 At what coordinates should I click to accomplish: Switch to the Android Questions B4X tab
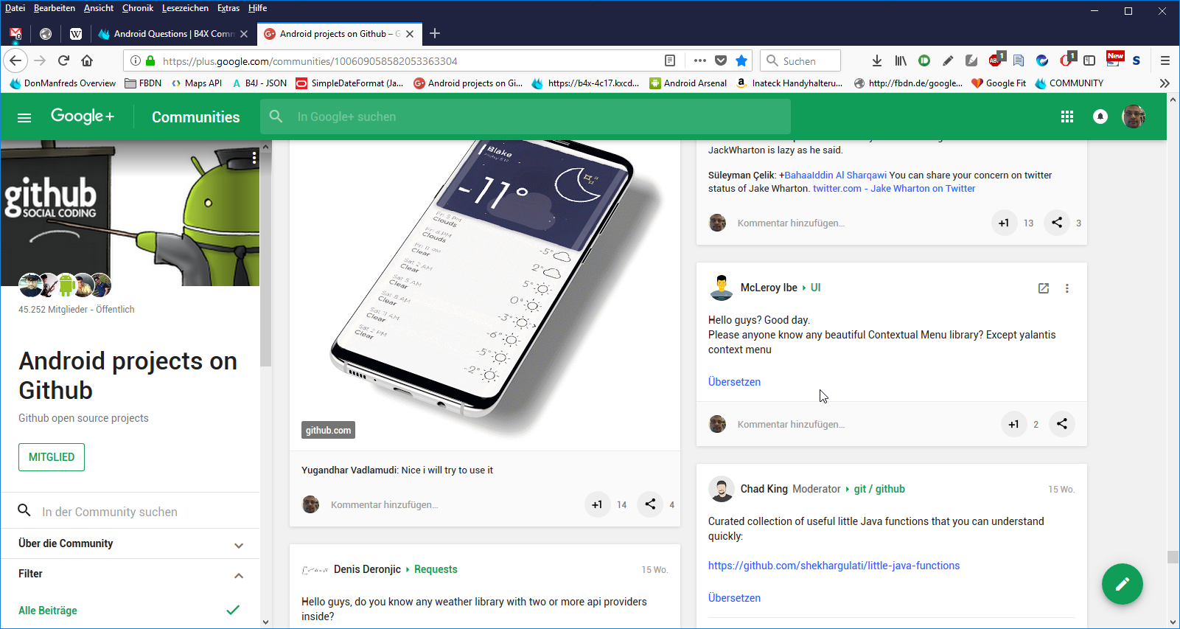point(173,34)
